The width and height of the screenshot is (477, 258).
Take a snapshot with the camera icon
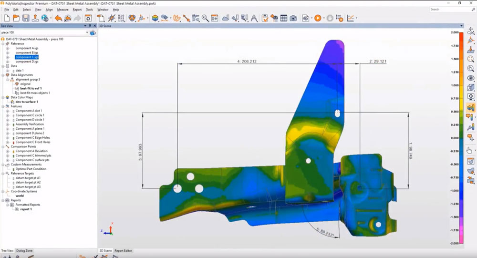point(293,18)
